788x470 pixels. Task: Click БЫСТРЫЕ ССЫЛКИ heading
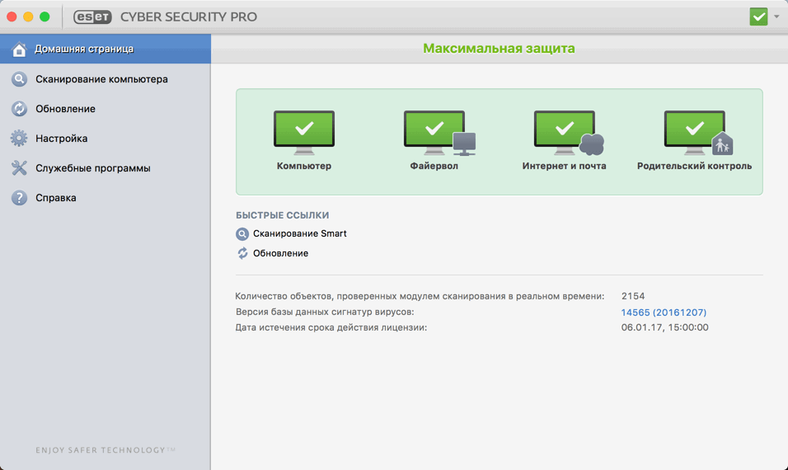coord(283,215)
